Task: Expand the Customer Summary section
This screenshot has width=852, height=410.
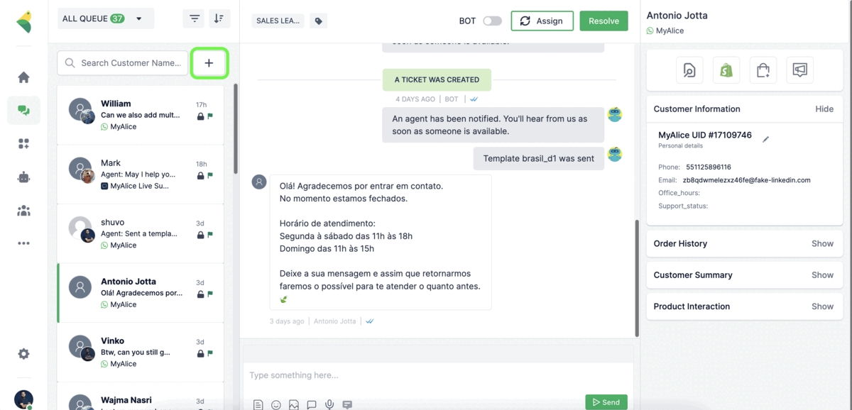Action: click(822, 275)
